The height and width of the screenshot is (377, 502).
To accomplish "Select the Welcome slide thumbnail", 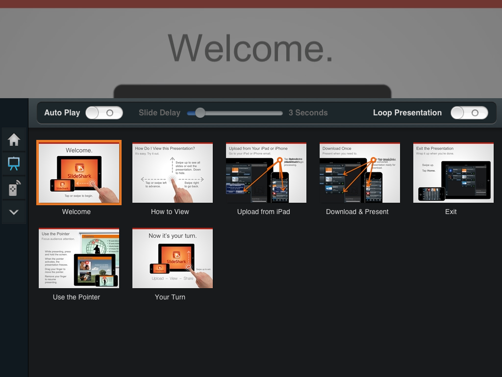I will tap(79, 172).
